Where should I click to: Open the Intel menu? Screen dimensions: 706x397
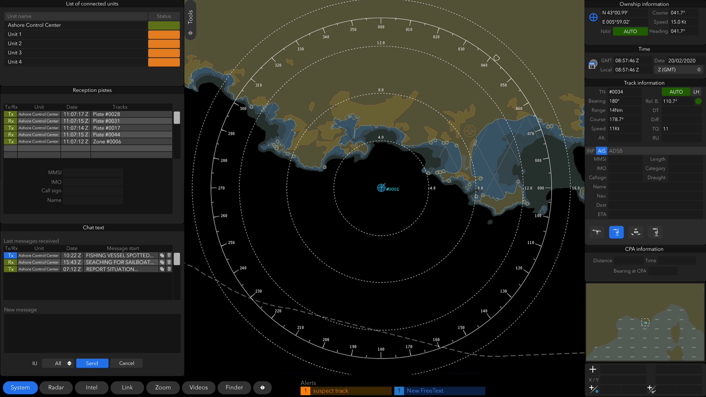(x=91, y=388)
